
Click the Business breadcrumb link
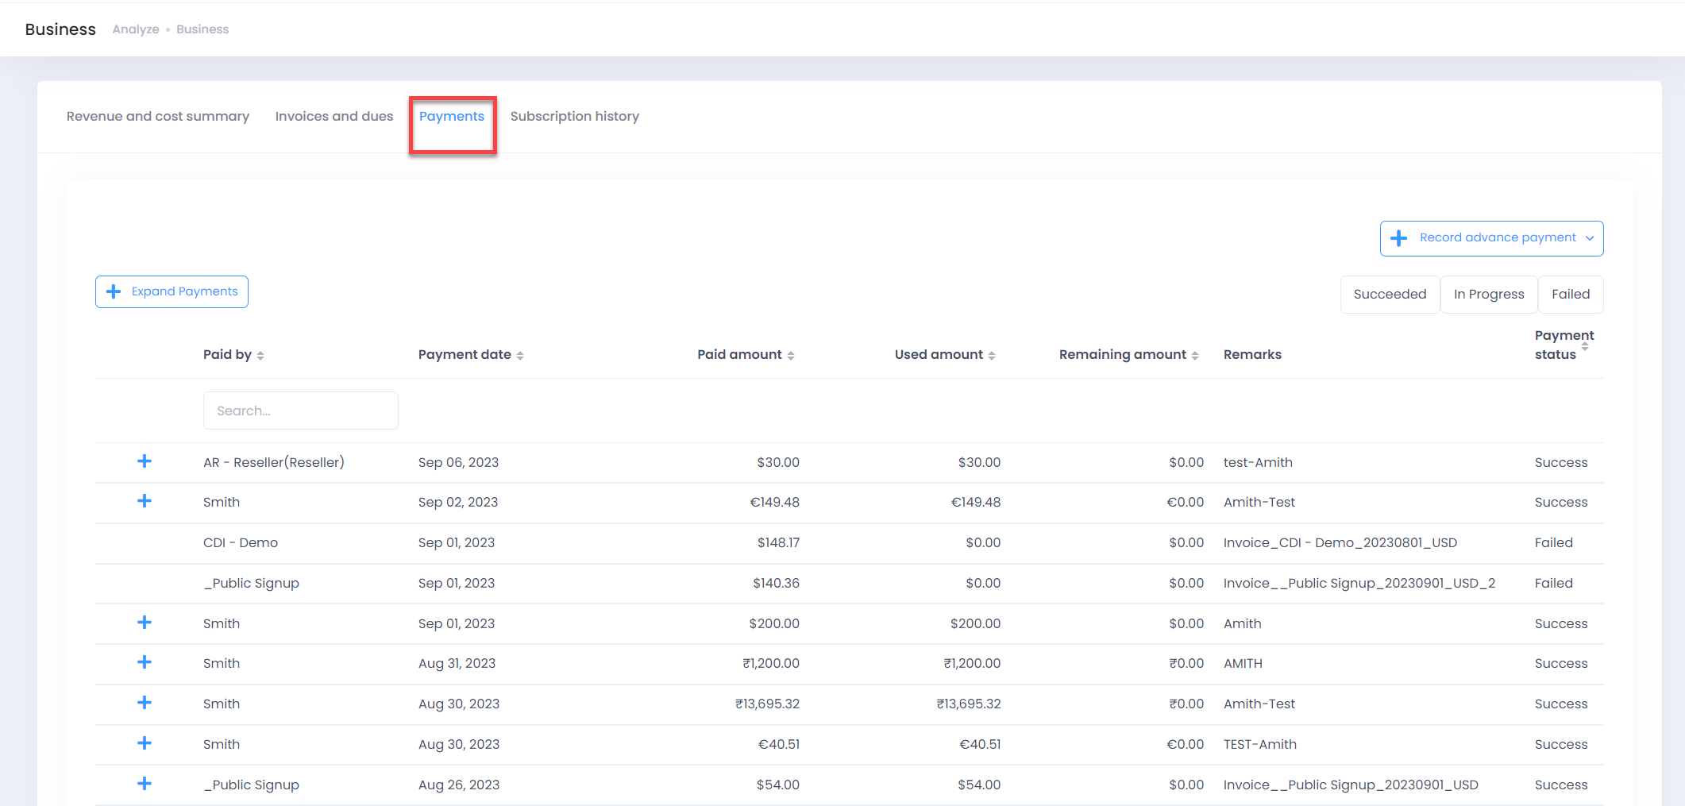202,29
